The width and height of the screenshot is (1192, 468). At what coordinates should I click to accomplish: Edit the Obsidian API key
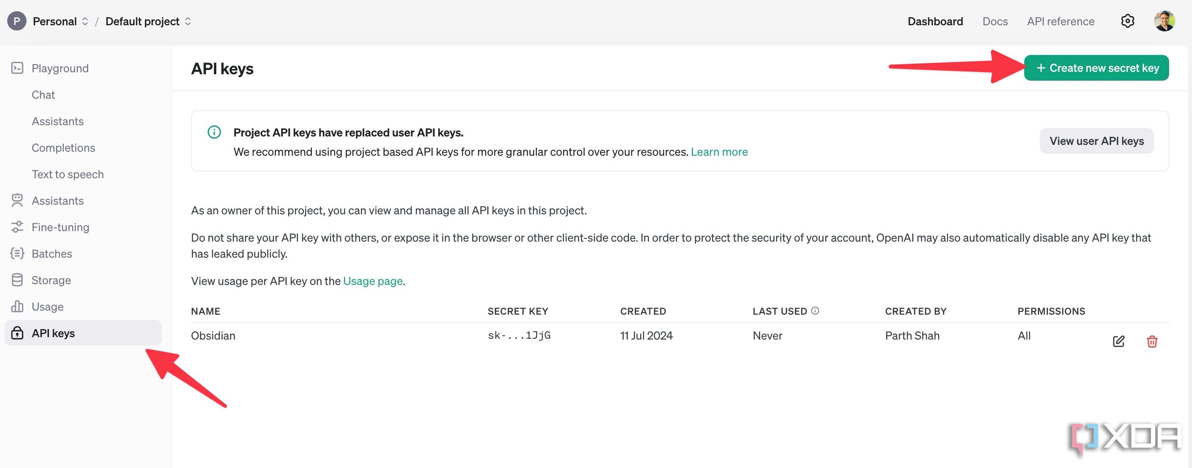click(x=1119, y=342)
